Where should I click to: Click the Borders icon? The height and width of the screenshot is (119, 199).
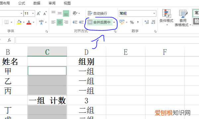[7, 22]
